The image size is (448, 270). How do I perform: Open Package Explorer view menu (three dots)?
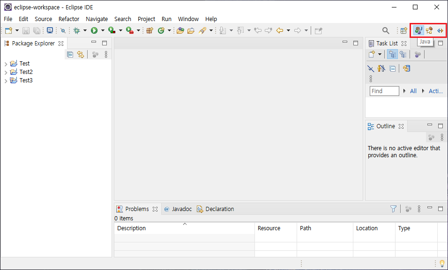106,54
